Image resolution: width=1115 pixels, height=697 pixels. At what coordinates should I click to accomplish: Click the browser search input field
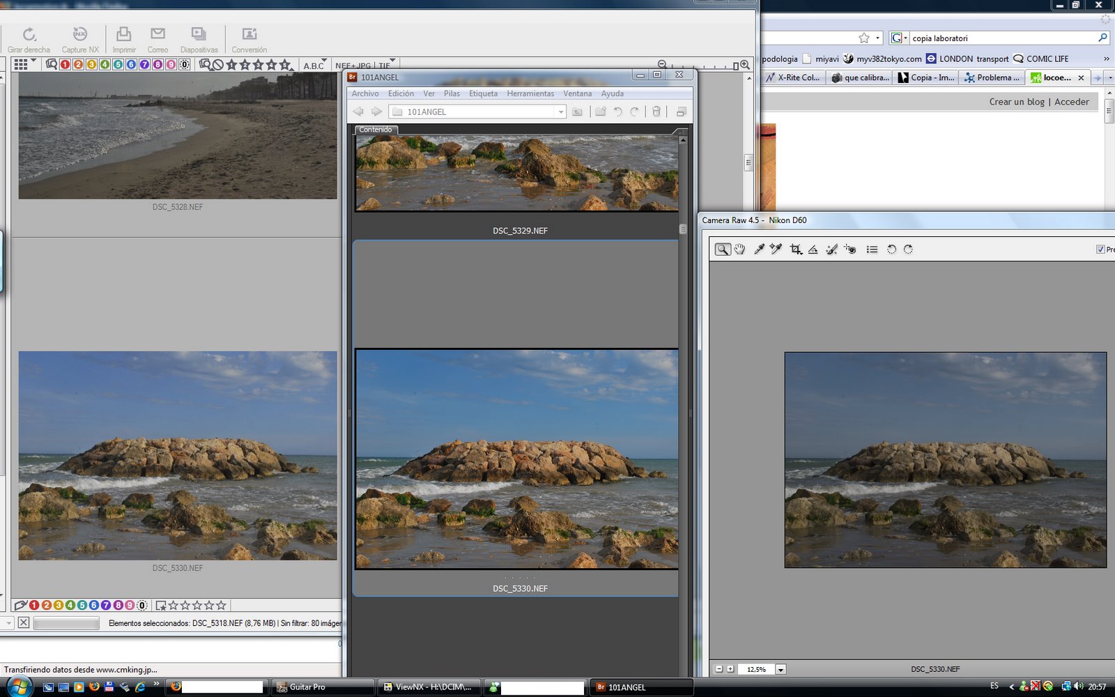pyautogui.click(x=1003, y=38)
